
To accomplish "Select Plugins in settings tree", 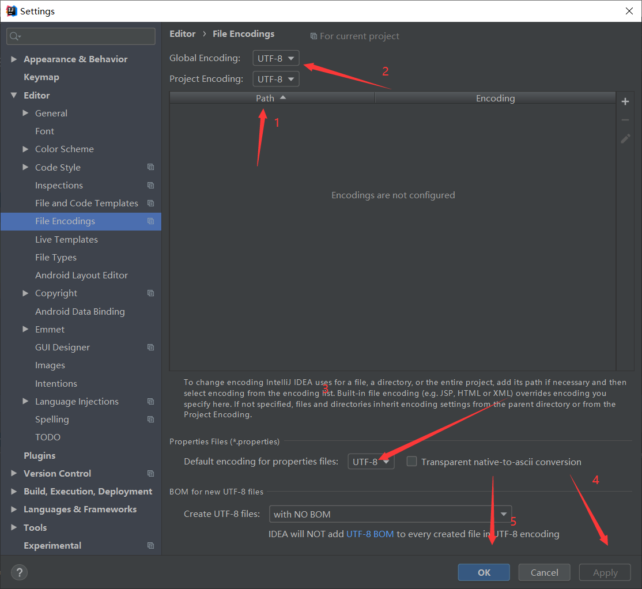I will pos(39,455).
